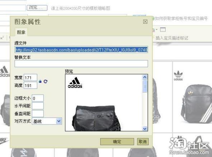The image size is (212, 157).
Task: Click the preview scrollbar thumb
Action: click(145, 86)
